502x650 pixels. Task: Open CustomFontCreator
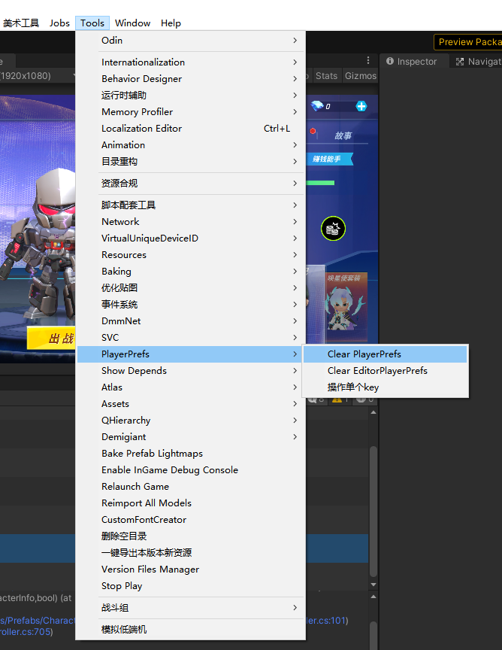click(191, 521)
